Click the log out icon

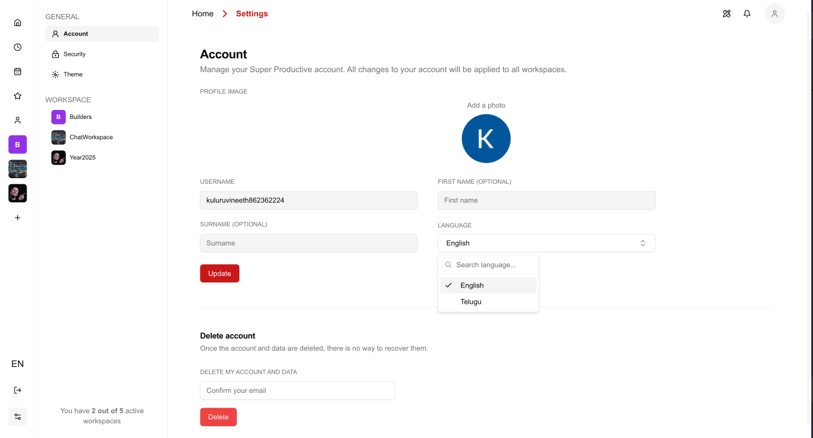tap(18, 390)
